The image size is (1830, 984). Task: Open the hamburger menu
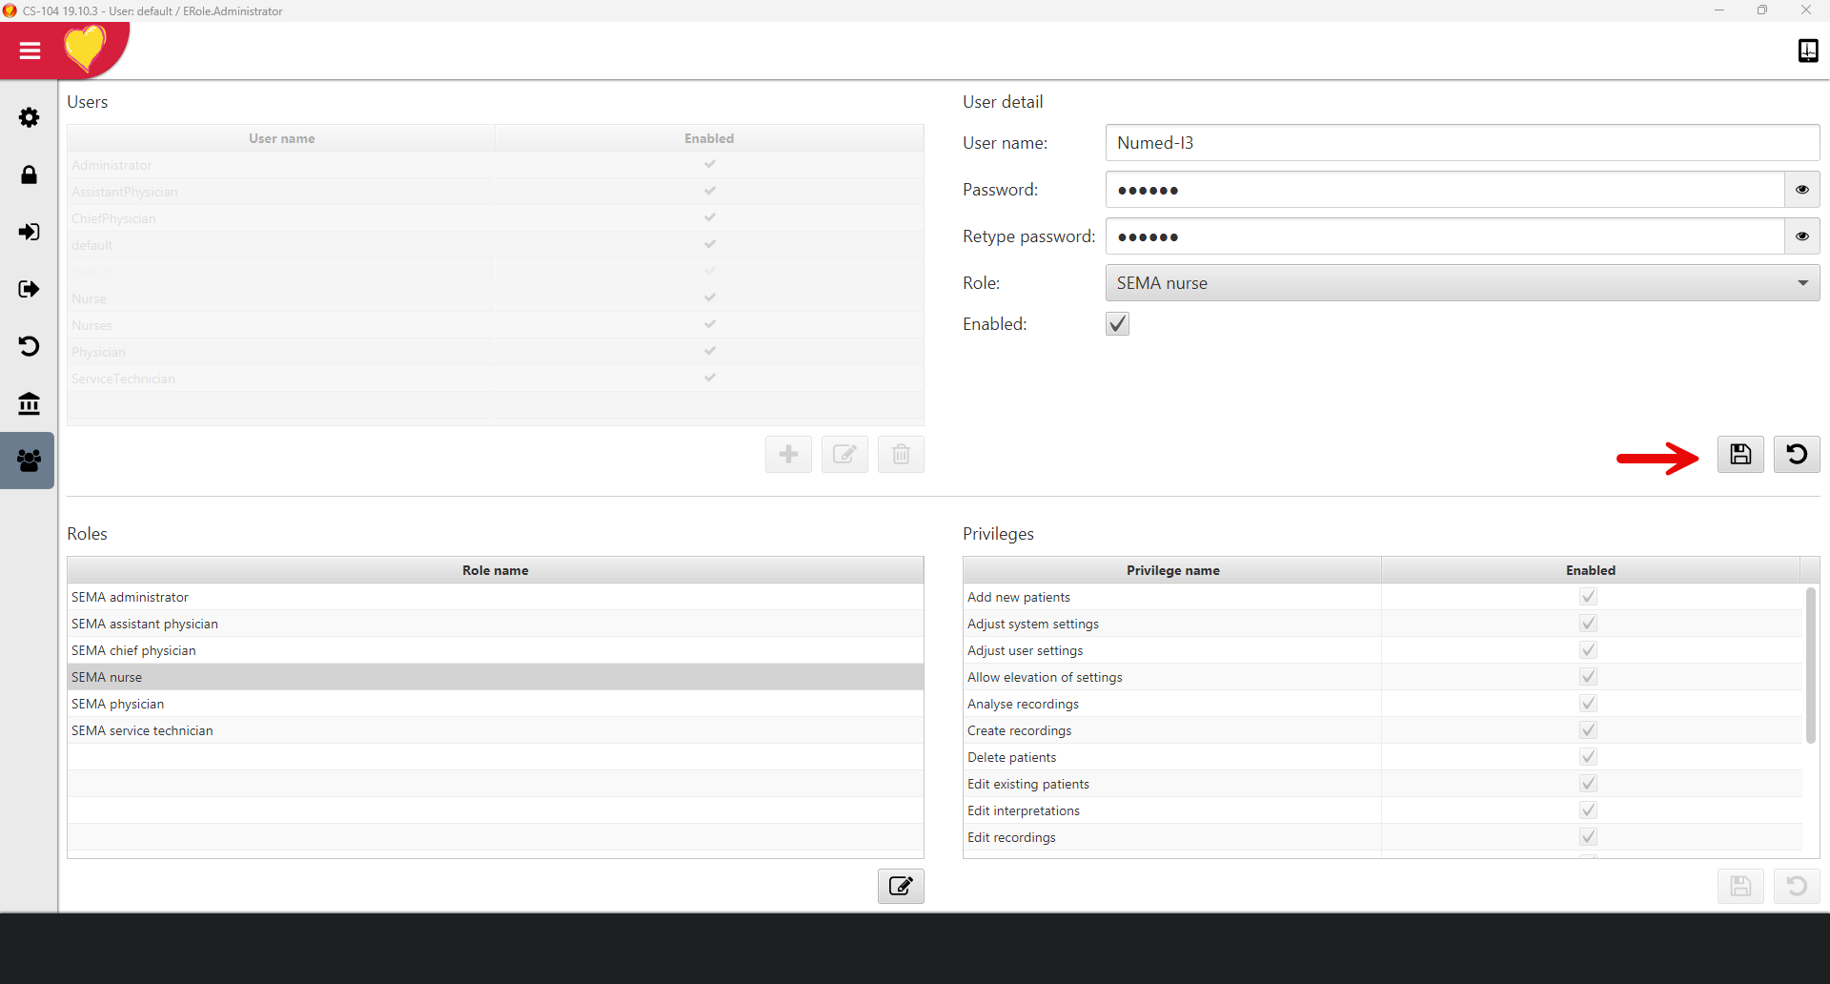click(30, 51)
